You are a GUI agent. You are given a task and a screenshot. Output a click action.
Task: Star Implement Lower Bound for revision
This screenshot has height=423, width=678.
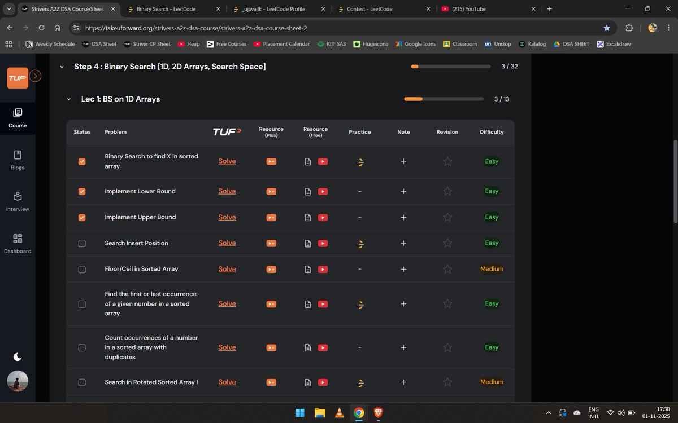[447, 191]
